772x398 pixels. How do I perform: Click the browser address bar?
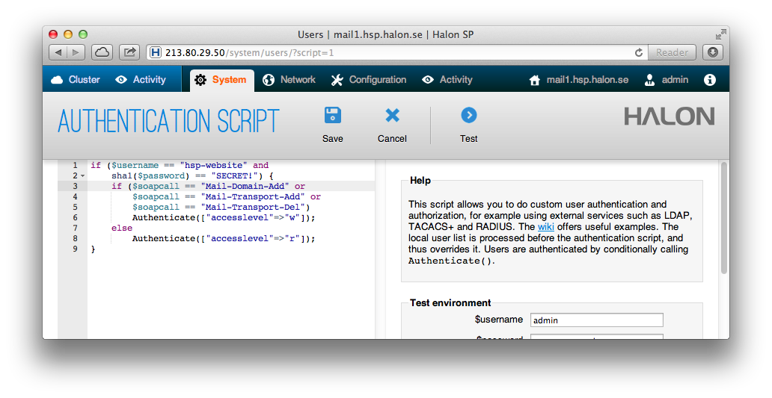(396, 52)
